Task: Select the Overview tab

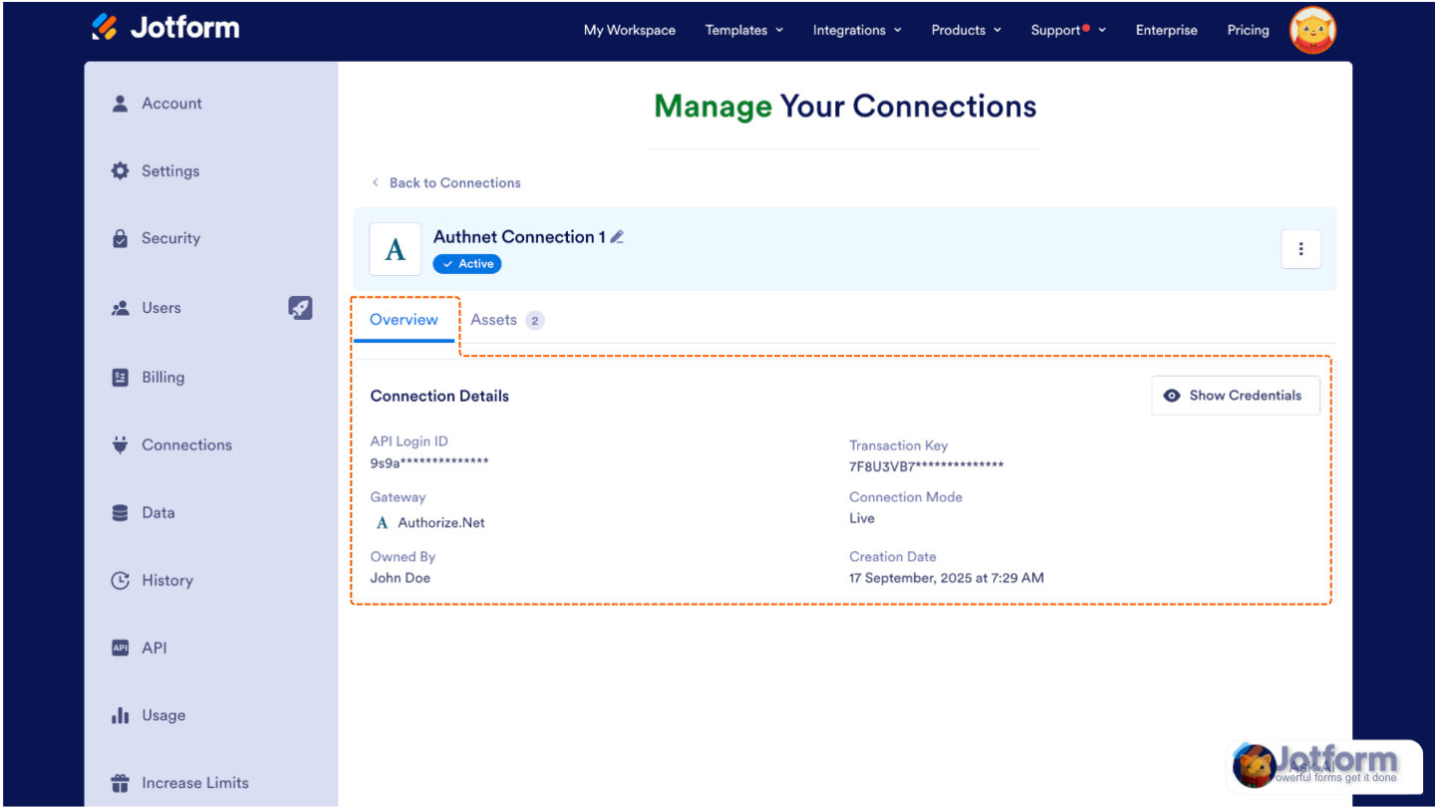Action: (x=404, y=320)
